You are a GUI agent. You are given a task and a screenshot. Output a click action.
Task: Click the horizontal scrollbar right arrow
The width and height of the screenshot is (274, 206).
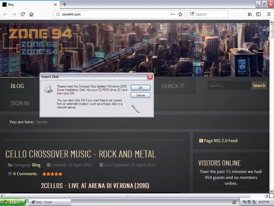(267, 196)
